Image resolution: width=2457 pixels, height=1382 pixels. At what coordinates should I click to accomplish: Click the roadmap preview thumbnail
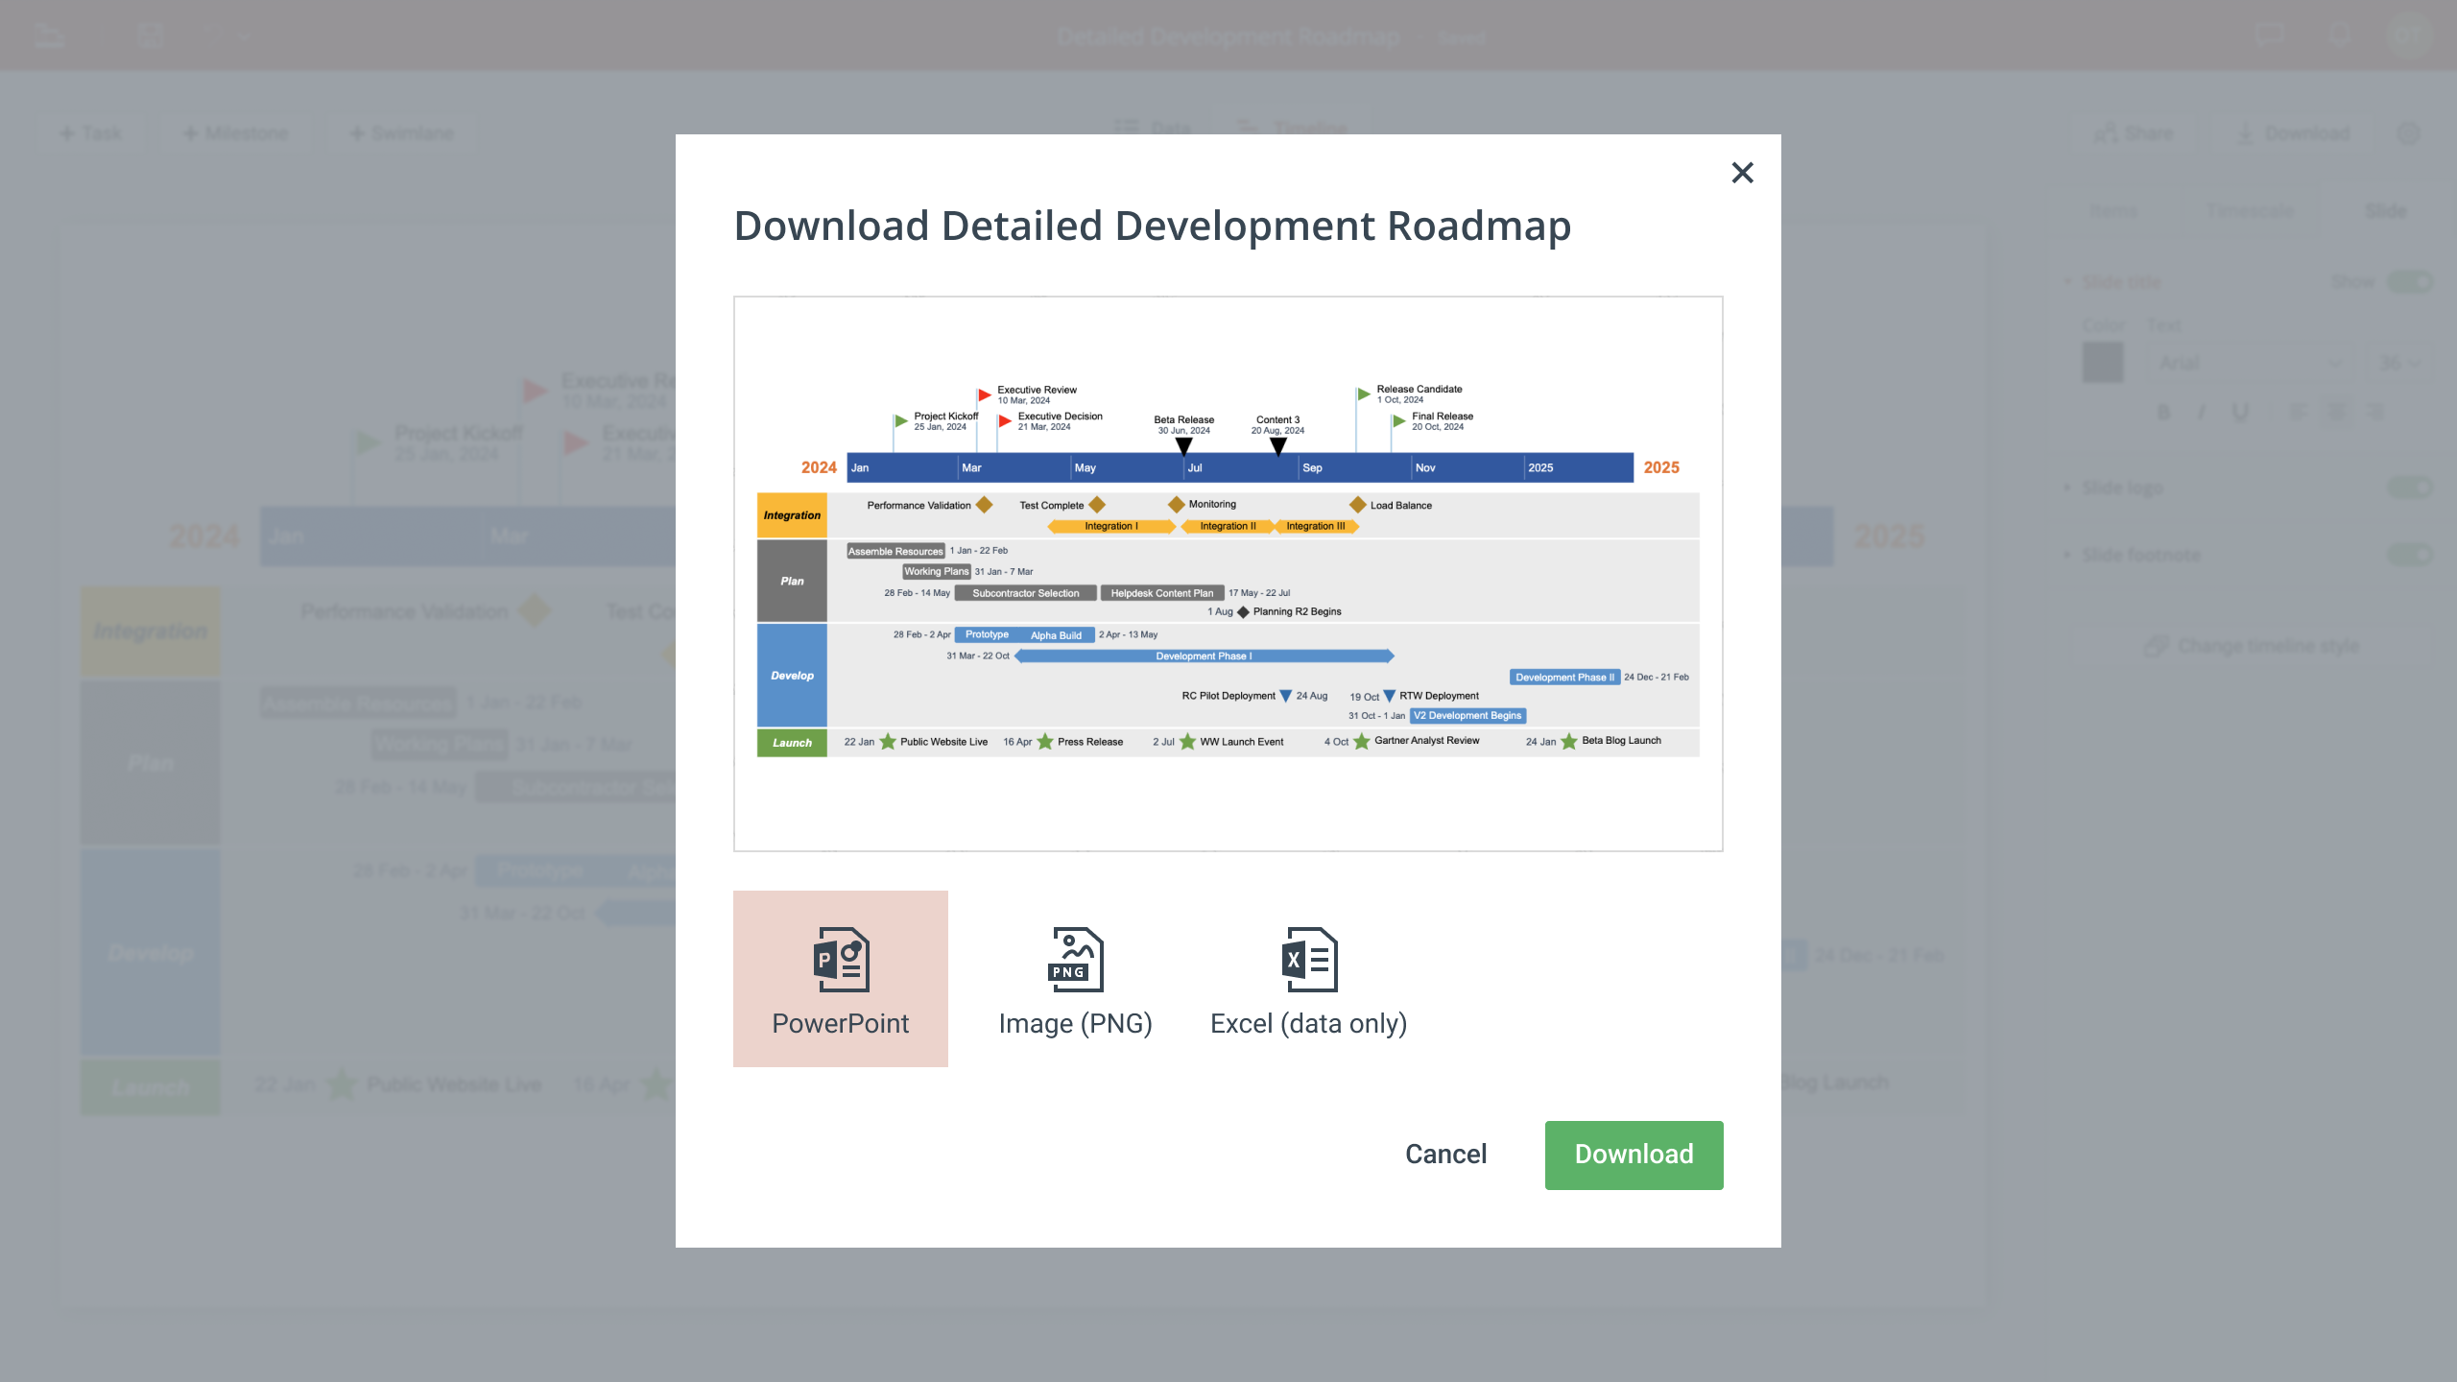pos(1228,574)
